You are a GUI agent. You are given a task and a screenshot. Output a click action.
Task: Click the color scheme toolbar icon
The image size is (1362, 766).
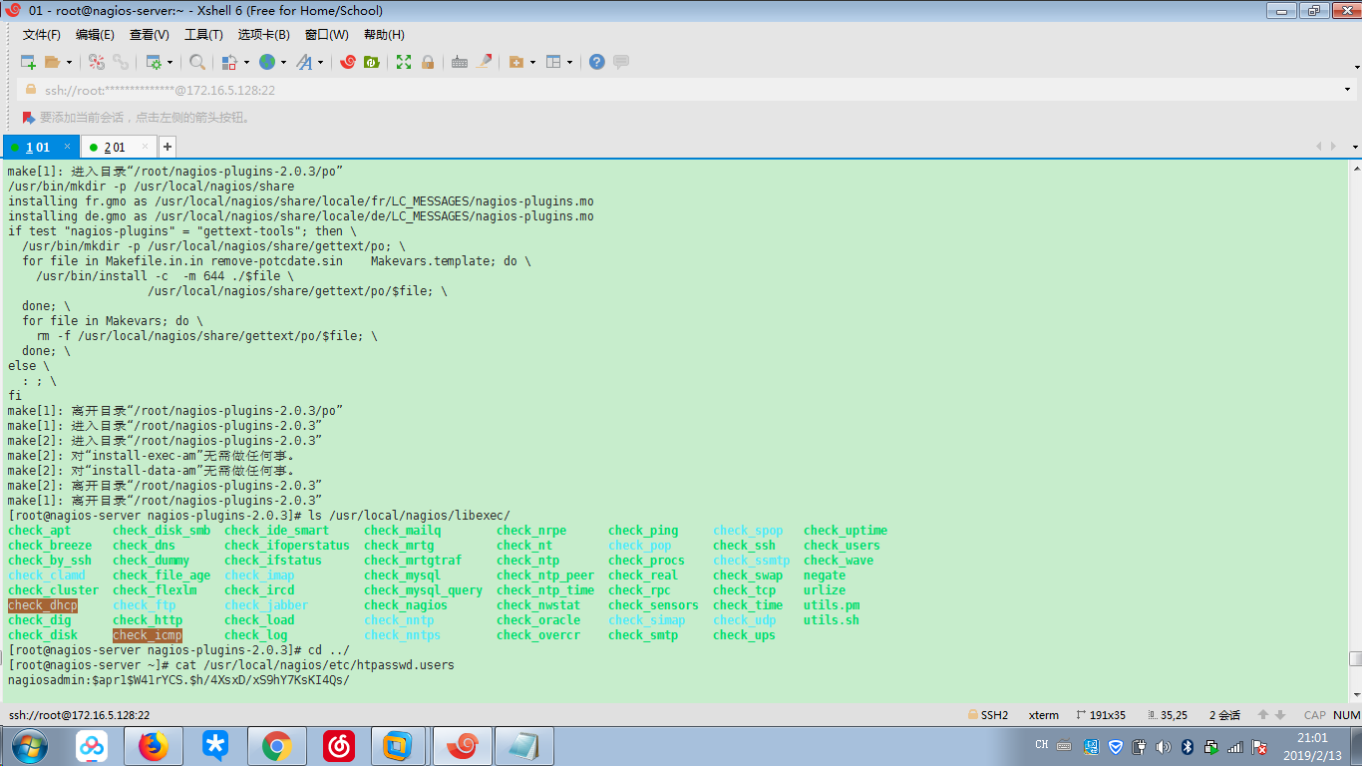coord(229,62)
